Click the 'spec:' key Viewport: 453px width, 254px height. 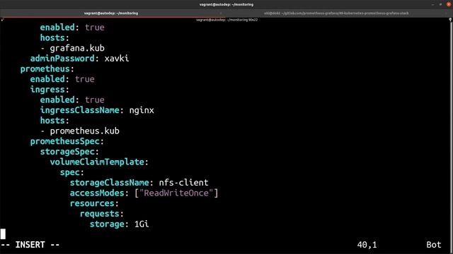[x=72, y=172]
